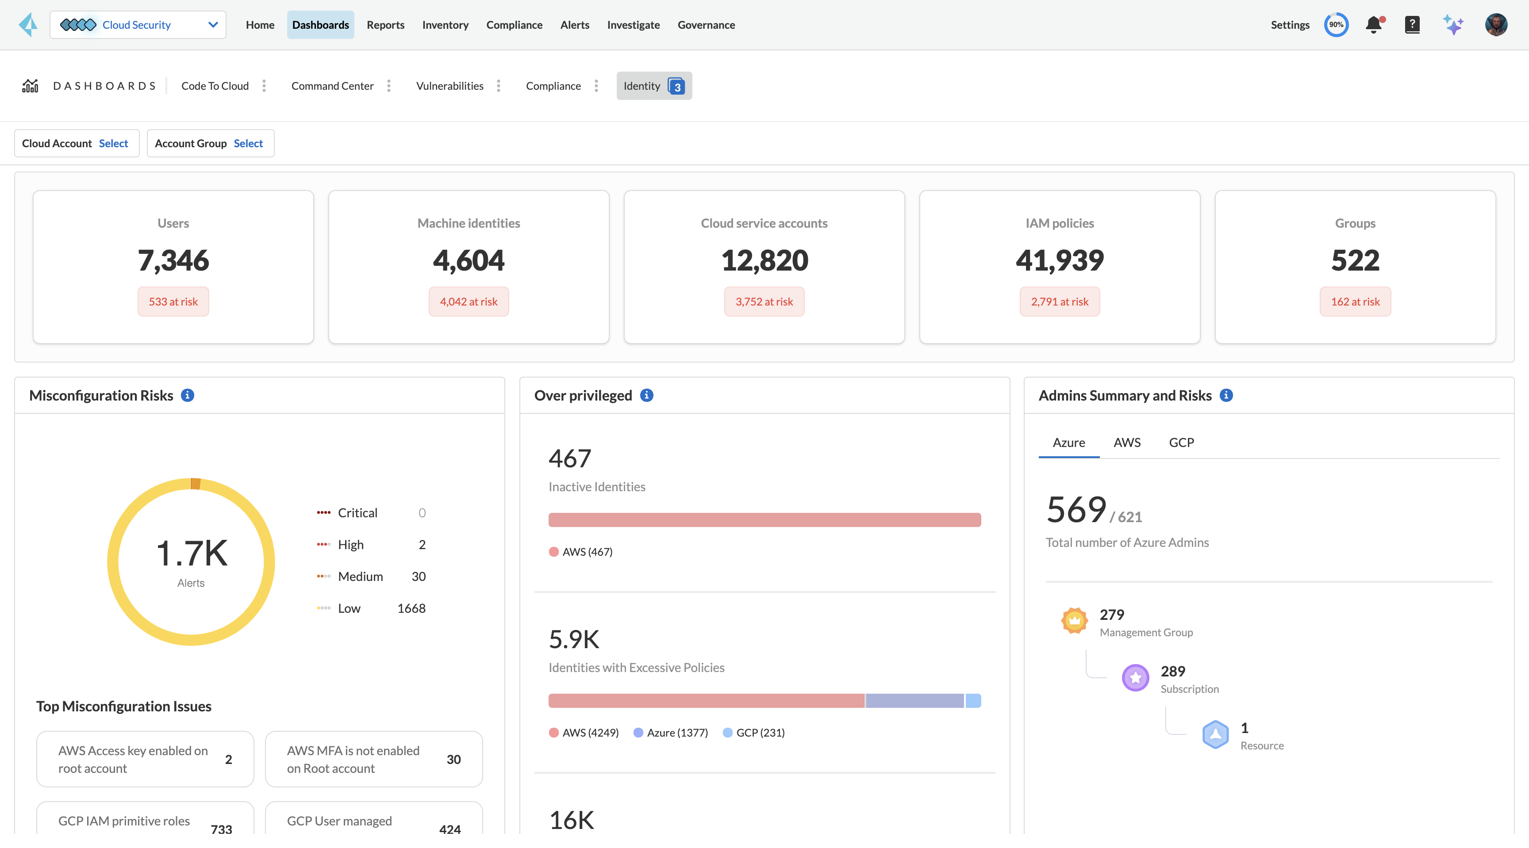1529x848 pixels.
Task: Click the Prisma Cloud home/logo icon
Action: [x=28, y=24]
